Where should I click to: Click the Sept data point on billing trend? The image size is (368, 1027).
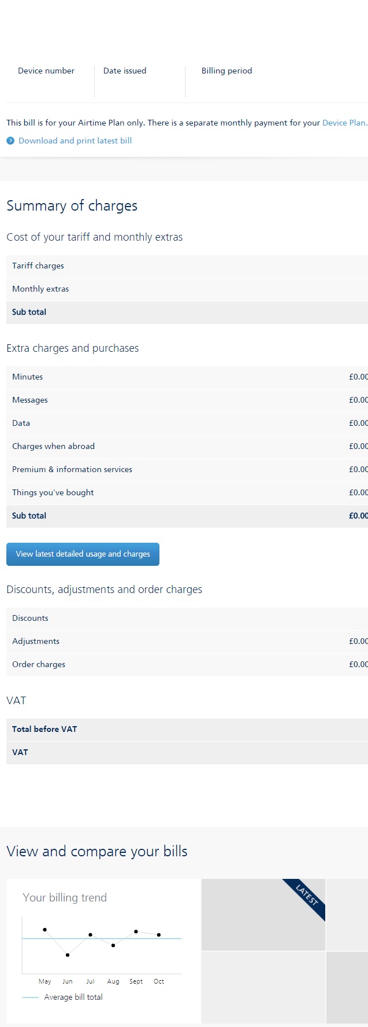point(136,931)
